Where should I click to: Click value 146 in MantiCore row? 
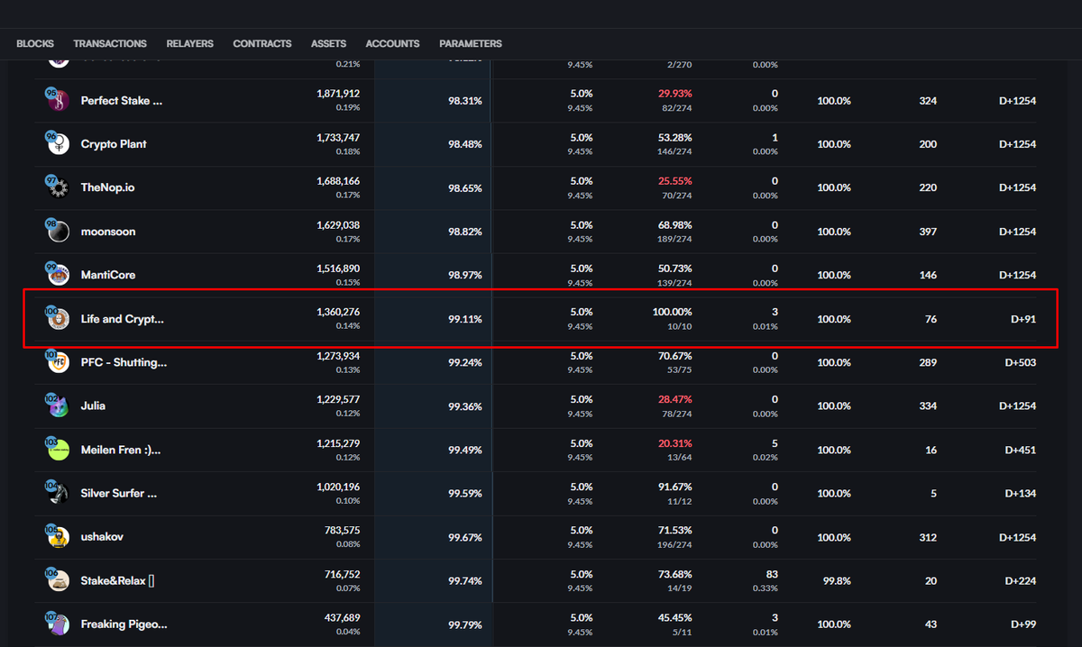(x=928, y=275)
